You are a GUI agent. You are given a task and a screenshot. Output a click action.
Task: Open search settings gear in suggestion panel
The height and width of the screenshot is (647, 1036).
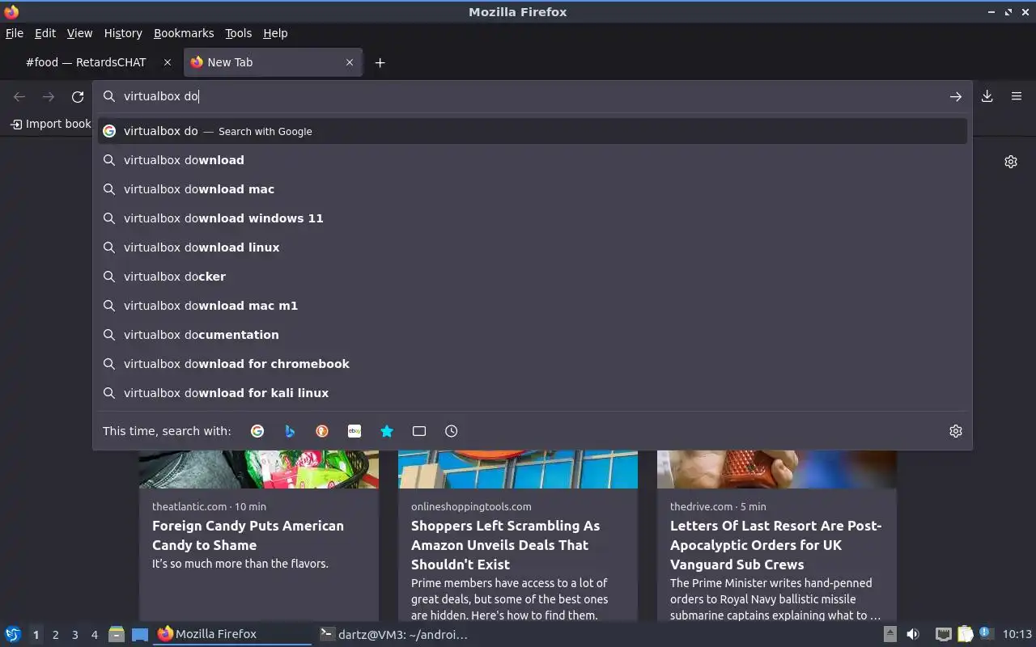coord(956,431)
